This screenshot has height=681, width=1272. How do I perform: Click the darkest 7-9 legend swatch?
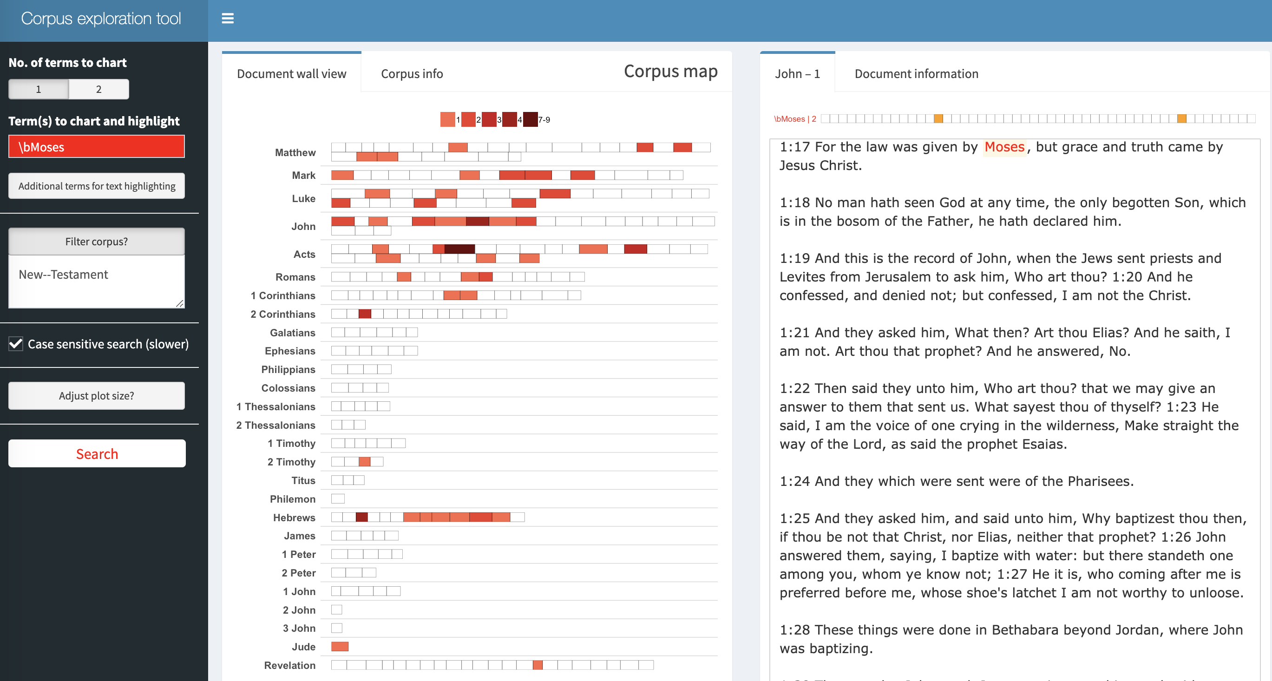[x=530, y=119]
